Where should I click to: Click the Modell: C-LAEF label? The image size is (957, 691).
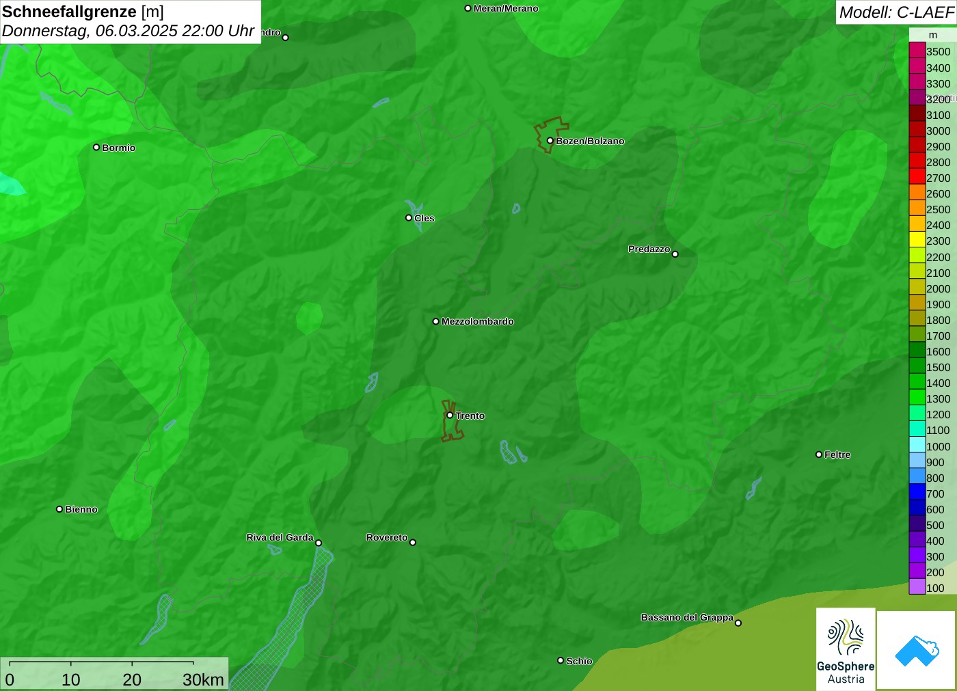896,12
